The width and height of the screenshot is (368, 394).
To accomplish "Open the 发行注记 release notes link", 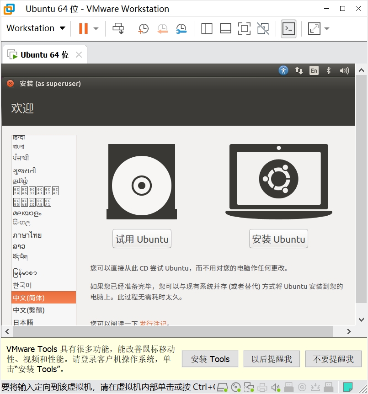I will click(x=153, y=323).
